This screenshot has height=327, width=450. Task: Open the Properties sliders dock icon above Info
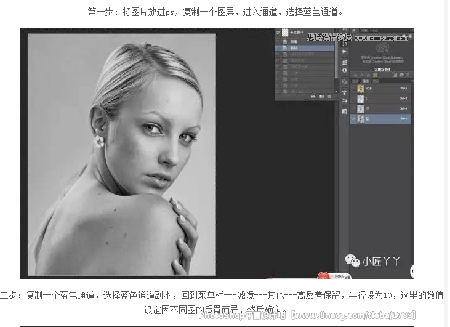pos(344,62)
